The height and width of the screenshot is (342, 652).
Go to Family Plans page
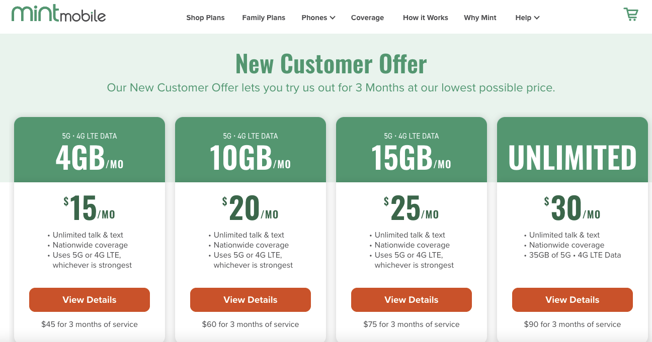click(264, 18)
